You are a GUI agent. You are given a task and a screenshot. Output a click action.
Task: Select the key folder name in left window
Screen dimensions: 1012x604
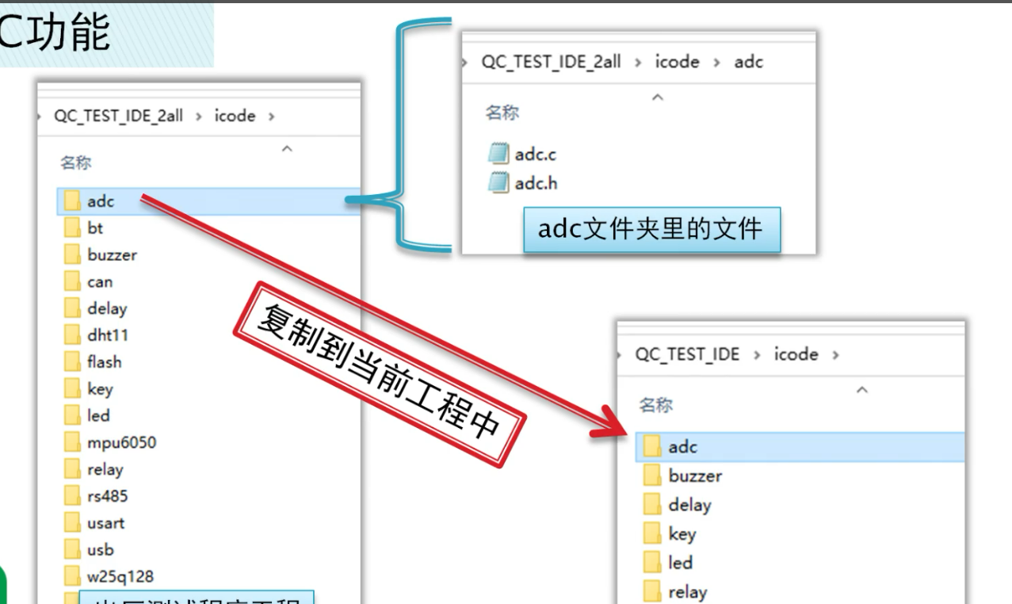100,389
